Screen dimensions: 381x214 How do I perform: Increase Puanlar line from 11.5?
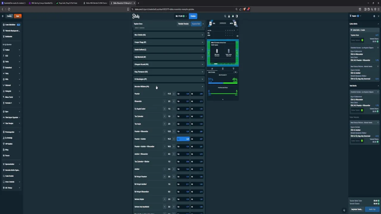tap(174, 94)
